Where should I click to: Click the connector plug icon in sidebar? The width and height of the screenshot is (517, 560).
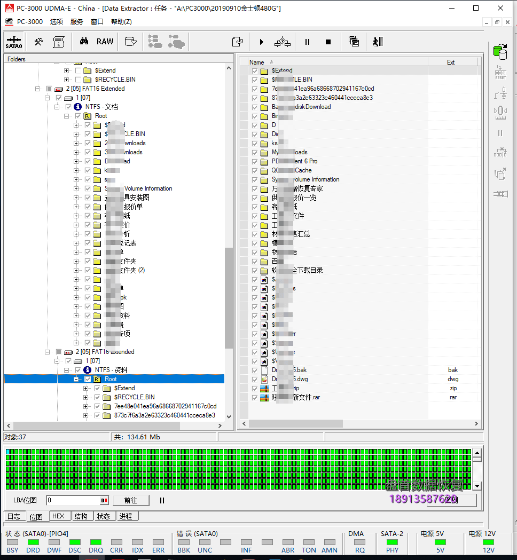pyautogui.click(x=500, y=194)
